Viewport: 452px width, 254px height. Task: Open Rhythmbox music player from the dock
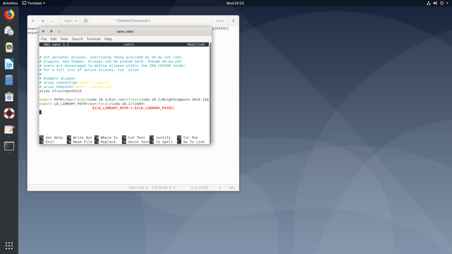9,48
